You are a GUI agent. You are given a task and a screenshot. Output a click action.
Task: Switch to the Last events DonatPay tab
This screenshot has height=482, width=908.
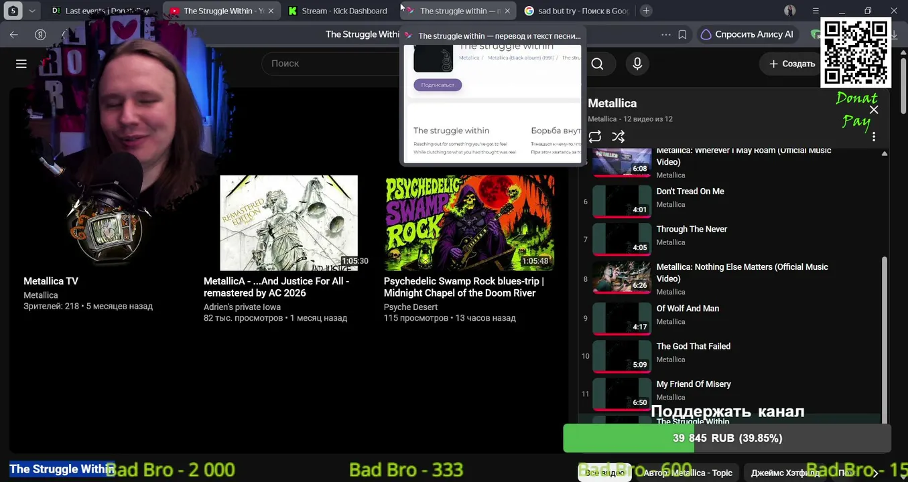point(101,11)
